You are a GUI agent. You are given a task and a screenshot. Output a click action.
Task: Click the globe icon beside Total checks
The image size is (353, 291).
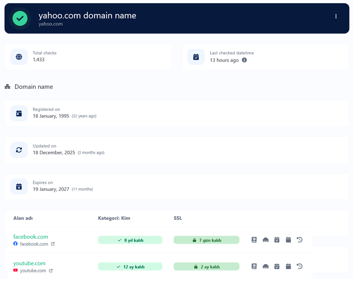[19, 57]
